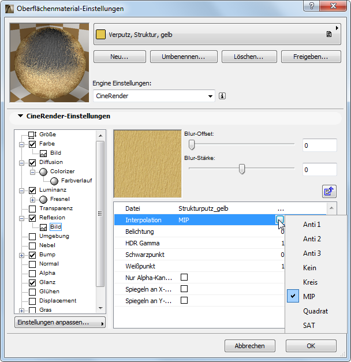The image size is (351, 362).
Task: Disable the Glanz channel checkbox
Action: pyautogui.click(x=32, y=283)
